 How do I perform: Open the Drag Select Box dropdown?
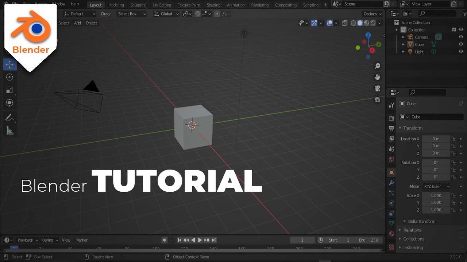132,14
